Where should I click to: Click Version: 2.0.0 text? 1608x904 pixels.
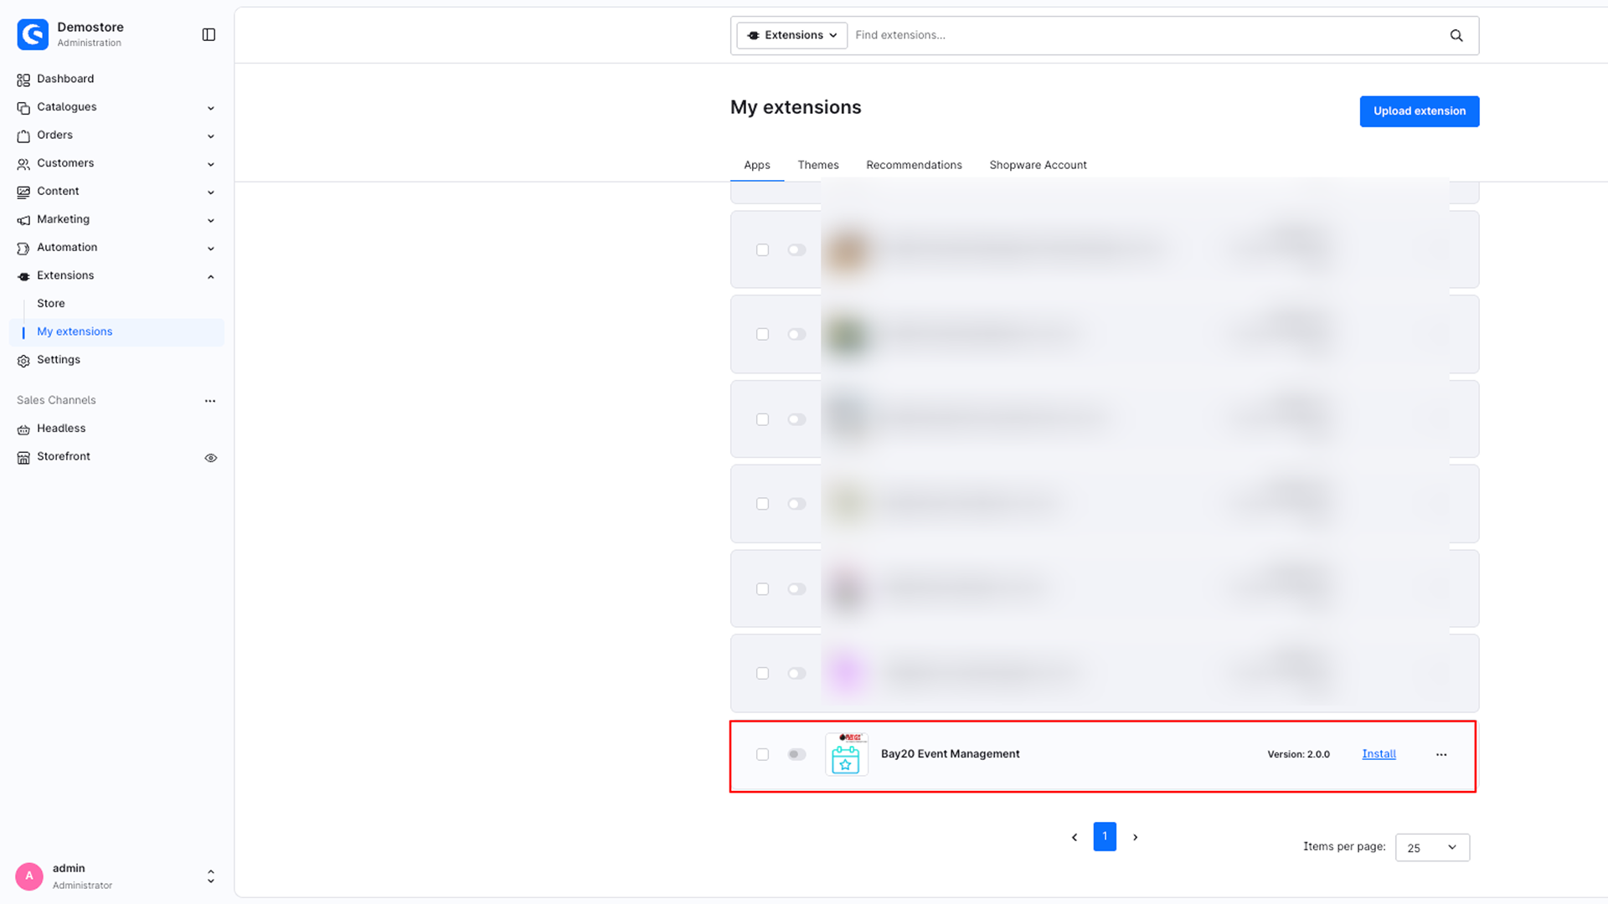[1298, 754]
